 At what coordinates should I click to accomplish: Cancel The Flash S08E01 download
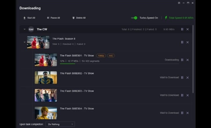click(187, 60)
